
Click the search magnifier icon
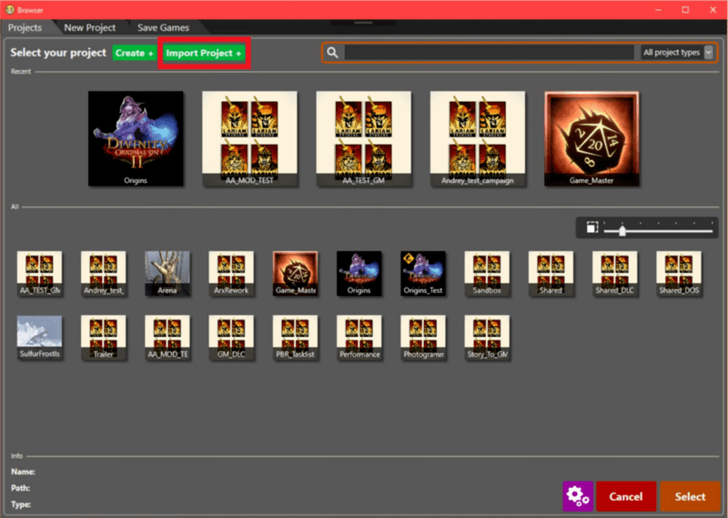tap(332, 53)
